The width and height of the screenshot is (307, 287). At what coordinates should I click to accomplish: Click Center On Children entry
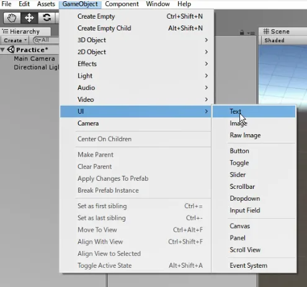pyautogui.click(x=136, y=139)
